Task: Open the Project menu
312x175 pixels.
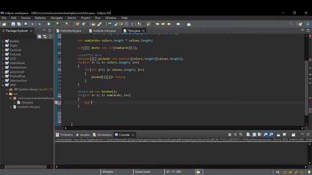Action: coord(86,18)
